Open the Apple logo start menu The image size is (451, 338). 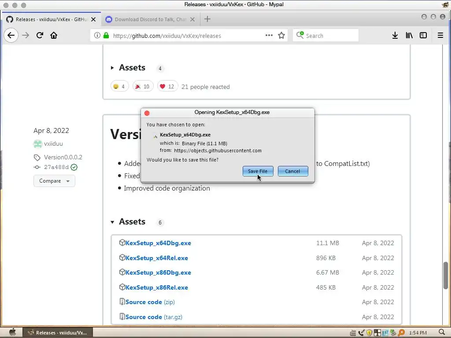pyautogui.click(x=12, y=332)
